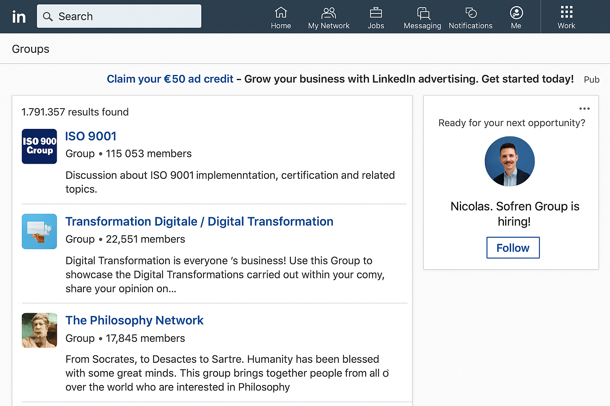Screen dimensions: 610x406
Task: Click the ISO 9001 discussion description text
Action: pos(230,182)
